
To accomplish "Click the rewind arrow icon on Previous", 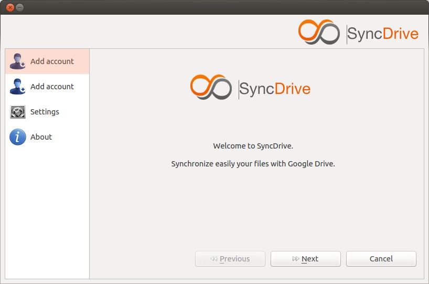I will (213, 259).
